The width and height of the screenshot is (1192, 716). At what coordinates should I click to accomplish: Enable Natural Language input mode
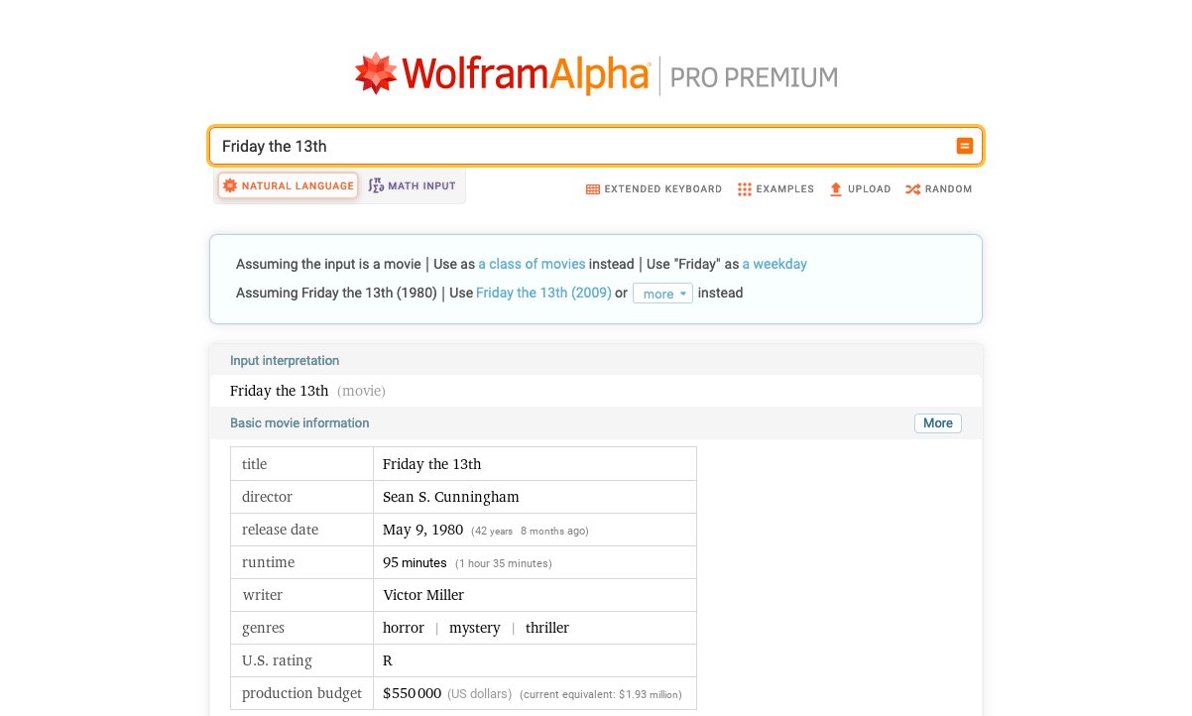click(x=288, y=185)
